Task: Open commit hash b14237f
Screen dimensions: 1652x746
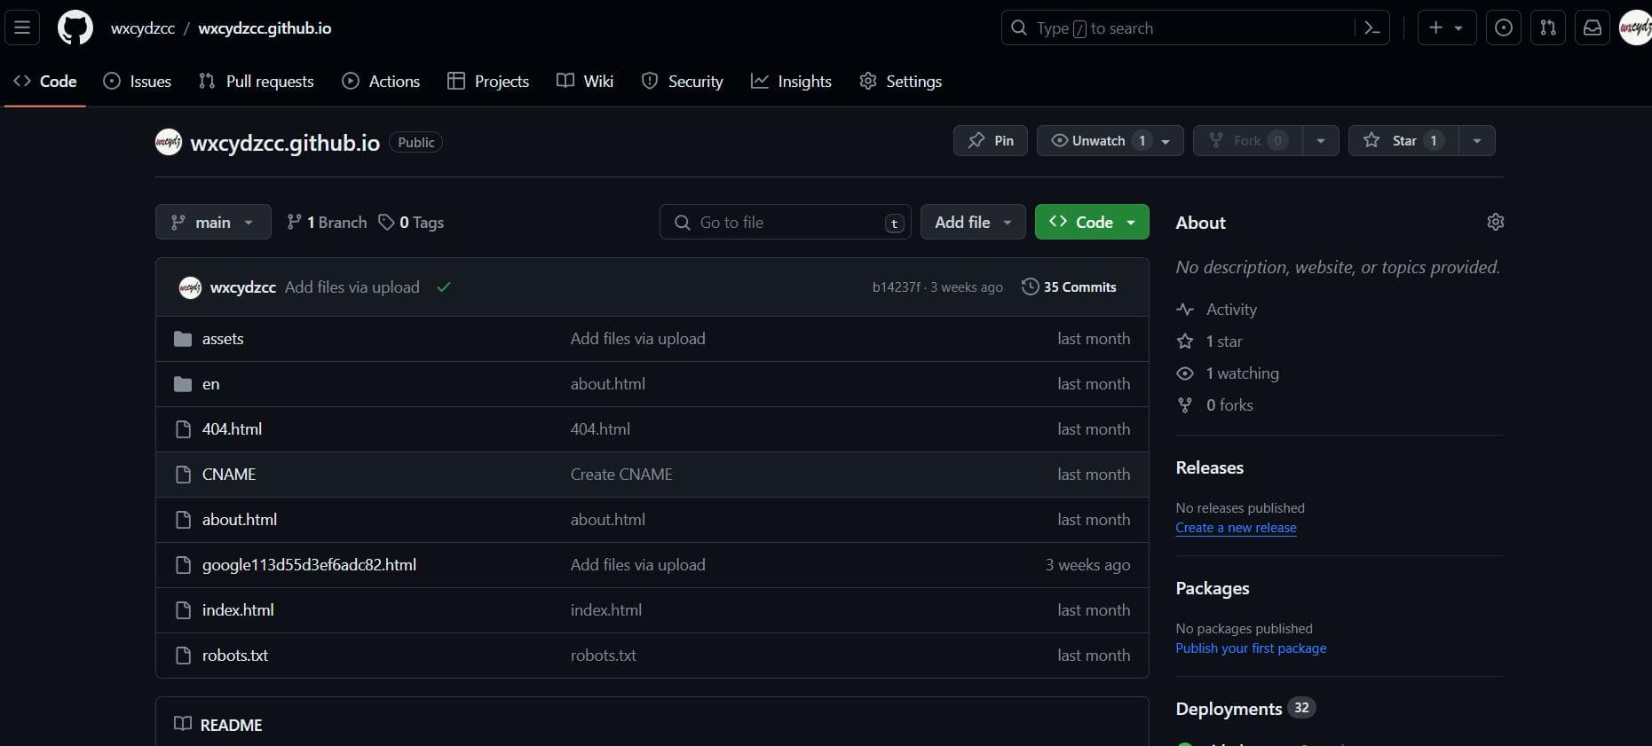Action: pos(897,287)
